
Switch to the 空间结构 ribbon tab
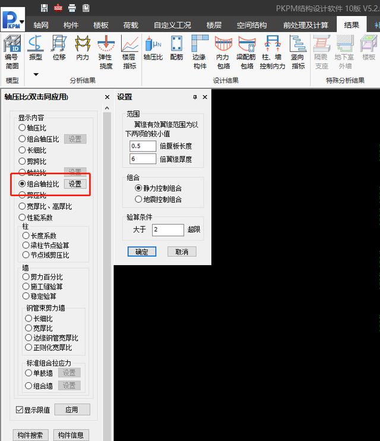252,26
